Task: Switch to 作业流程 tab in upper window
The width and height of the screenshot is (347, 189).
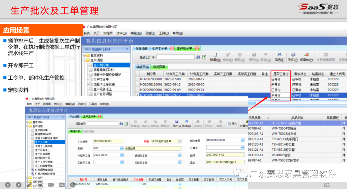Action: tap(141, 49)
